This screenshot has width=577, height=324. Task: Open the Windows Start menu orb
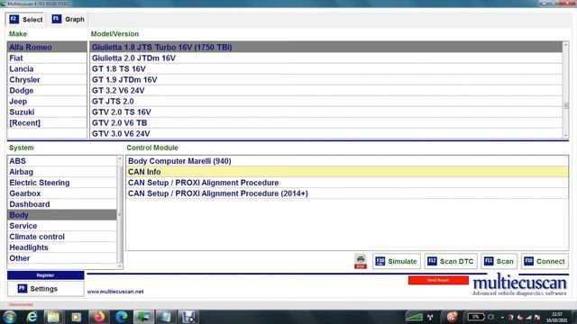(x=10, y=317)
